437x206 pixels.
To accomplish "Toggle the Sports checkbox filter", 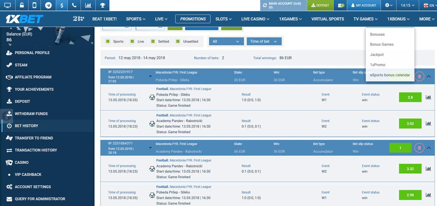I will click(108, 41).
